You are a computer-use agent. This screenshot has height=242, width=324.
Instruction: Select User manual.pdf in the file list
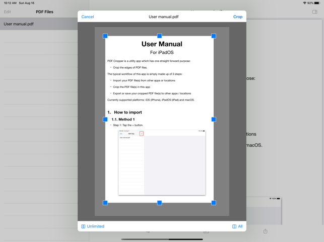click(39, 24)
